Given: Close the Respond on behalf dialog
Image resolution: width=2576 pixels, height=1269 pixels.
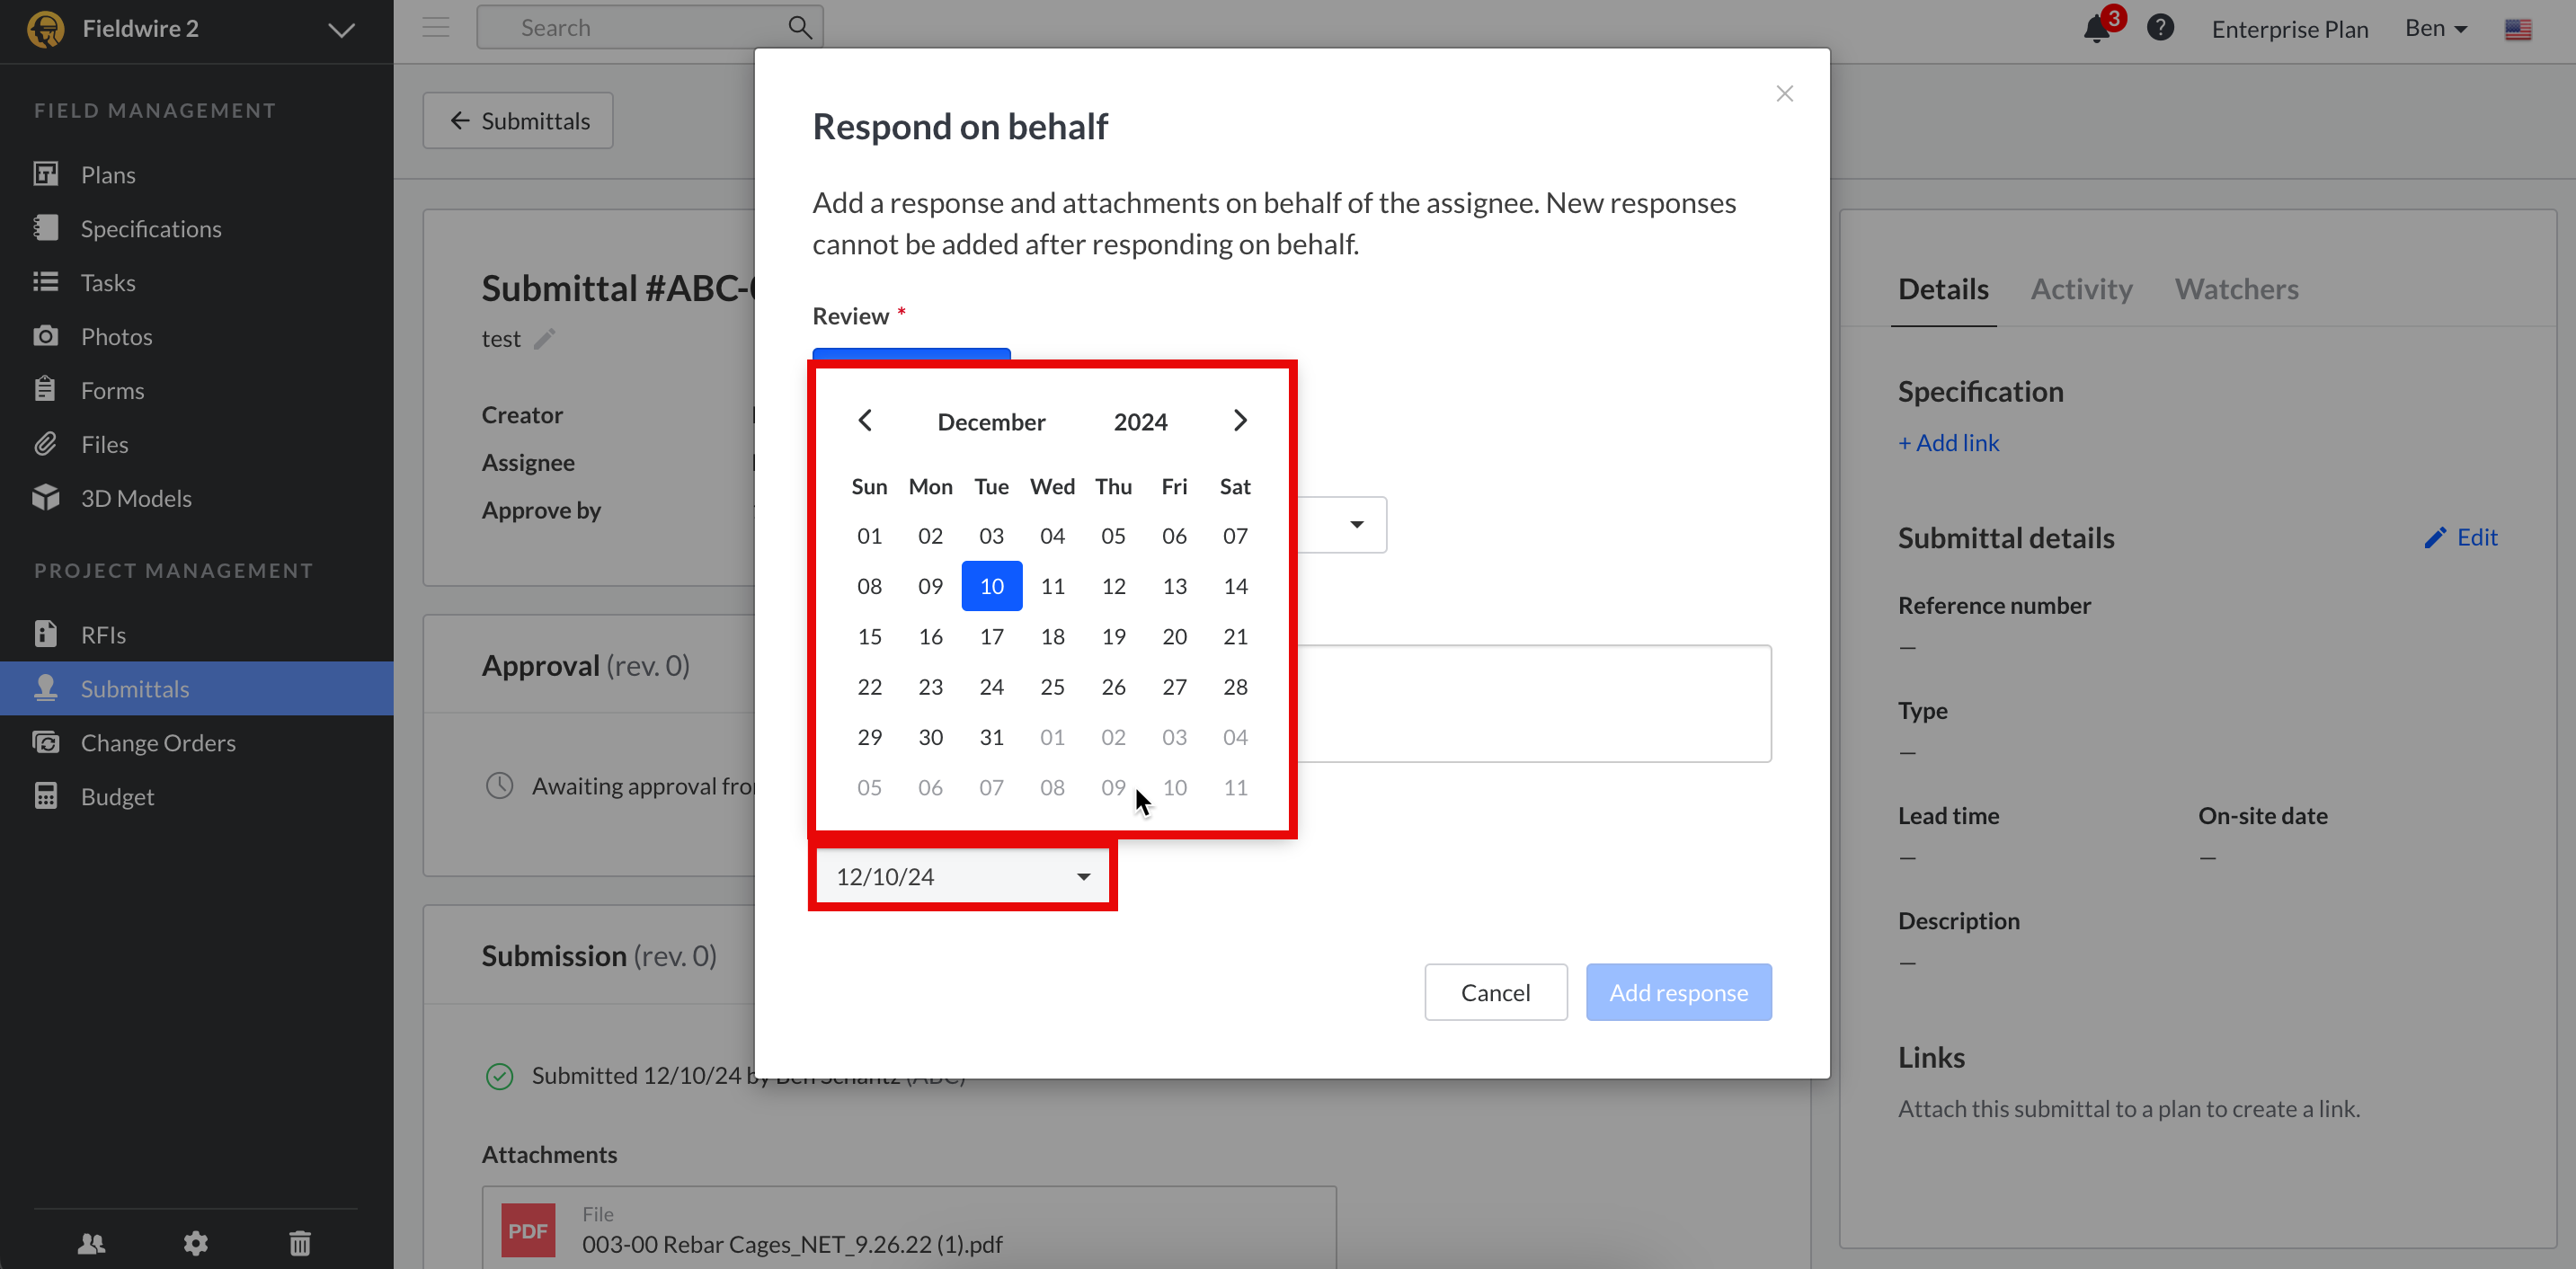Looking at the screenshot, I should (1784, 94).
